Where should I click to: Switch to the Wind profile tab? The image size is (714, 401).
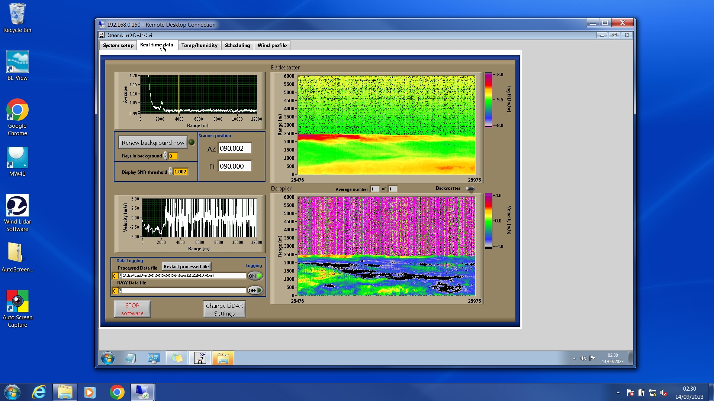pos(272,45)
